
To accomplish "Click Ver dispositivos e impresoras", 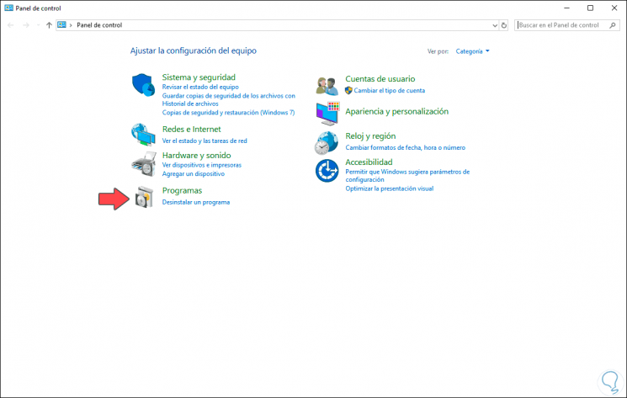I will [x=201, y=165].
